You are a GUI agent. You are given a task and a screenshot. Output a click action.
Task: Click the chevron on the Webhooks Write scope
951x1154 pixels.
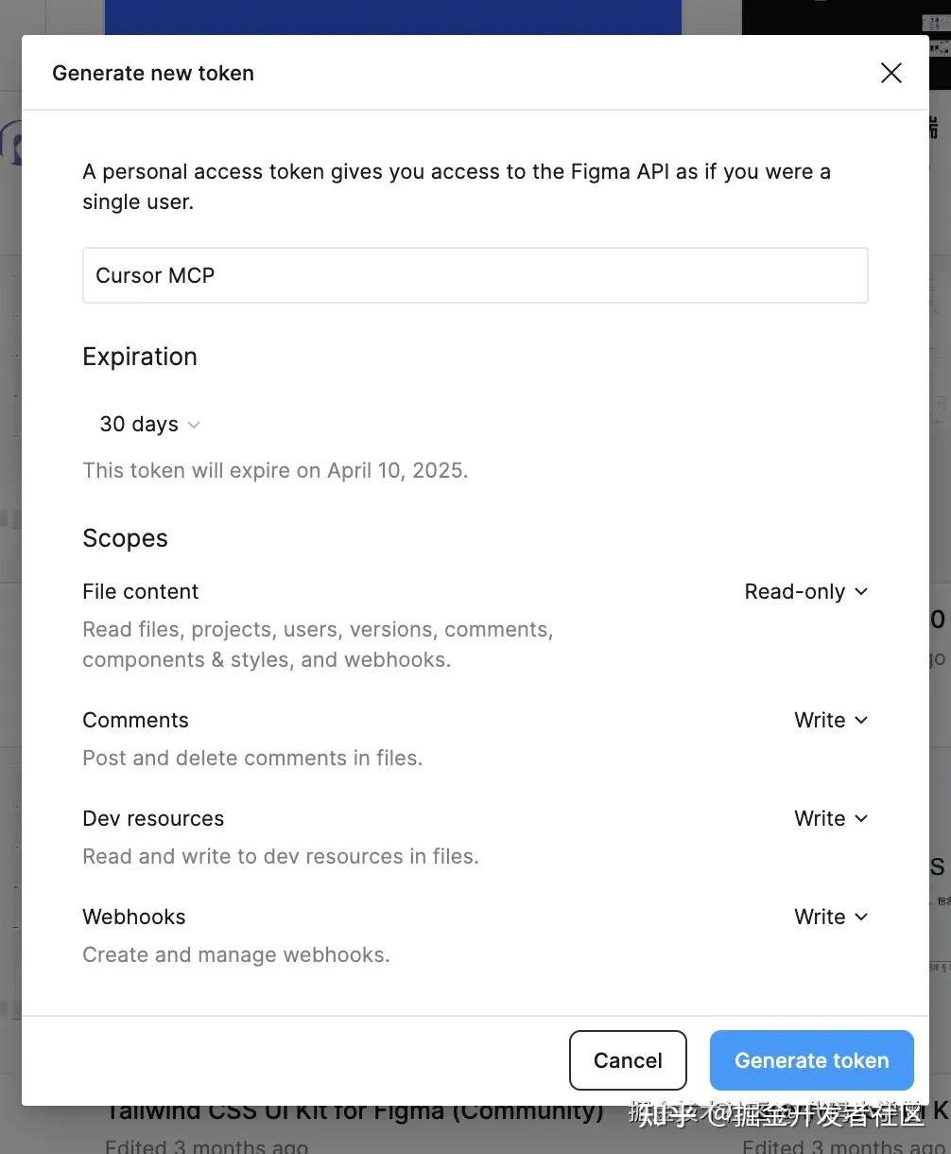click(860, 917)
